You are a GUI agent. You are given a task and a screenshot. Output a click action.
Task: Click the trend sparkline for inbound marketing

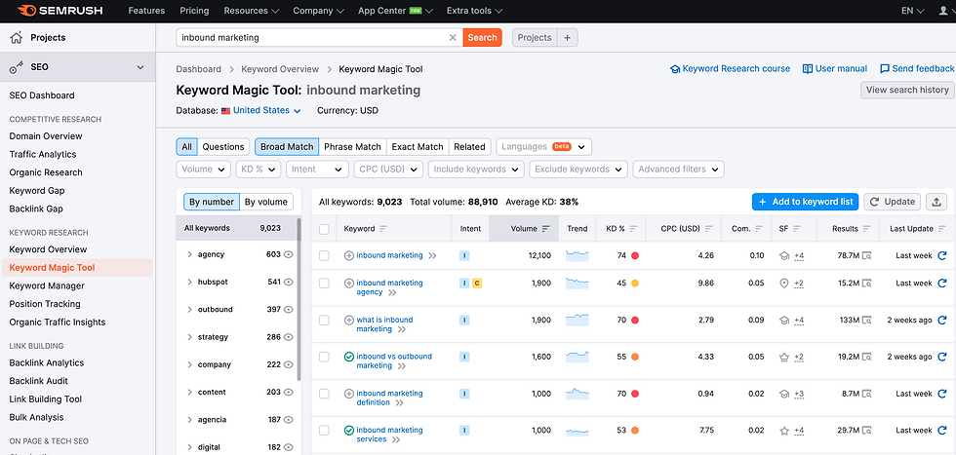pyautogui.click(x=577, y=256)
